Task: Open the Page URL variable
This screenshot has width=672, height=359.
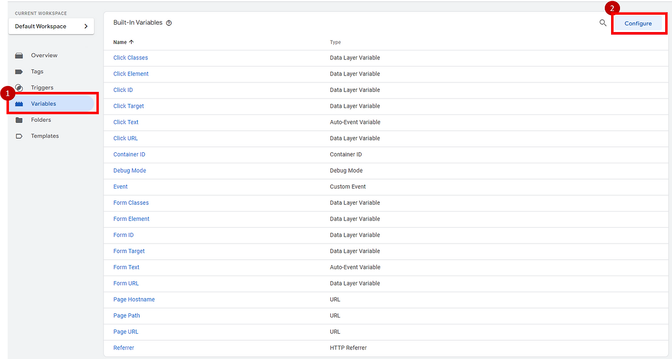Action: coord(126,332)
